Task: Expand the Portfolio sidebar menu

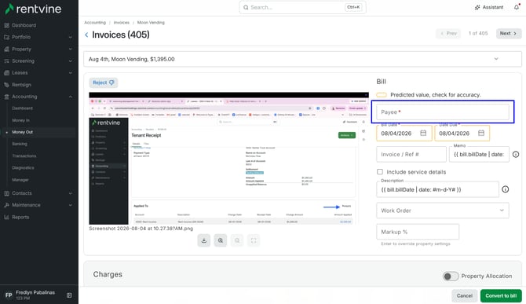Action: (38, 37)
